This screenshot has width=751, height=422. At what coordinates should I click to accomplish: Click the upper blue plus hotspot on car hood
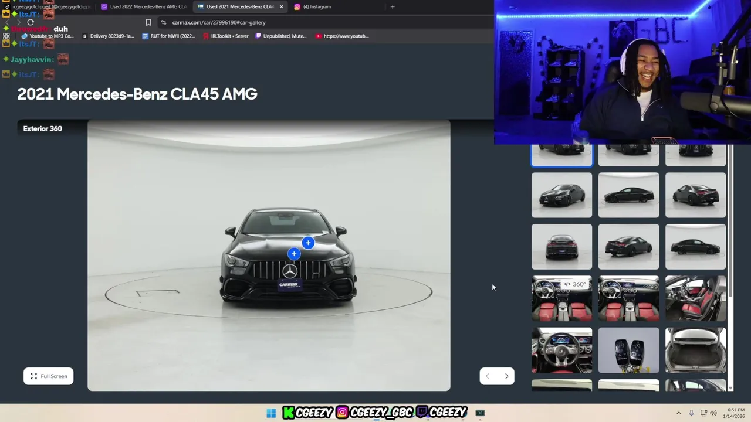click(x=308, y=243)
